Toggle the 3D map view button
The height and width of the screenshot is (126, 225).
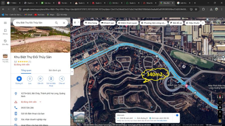point(220,103)
